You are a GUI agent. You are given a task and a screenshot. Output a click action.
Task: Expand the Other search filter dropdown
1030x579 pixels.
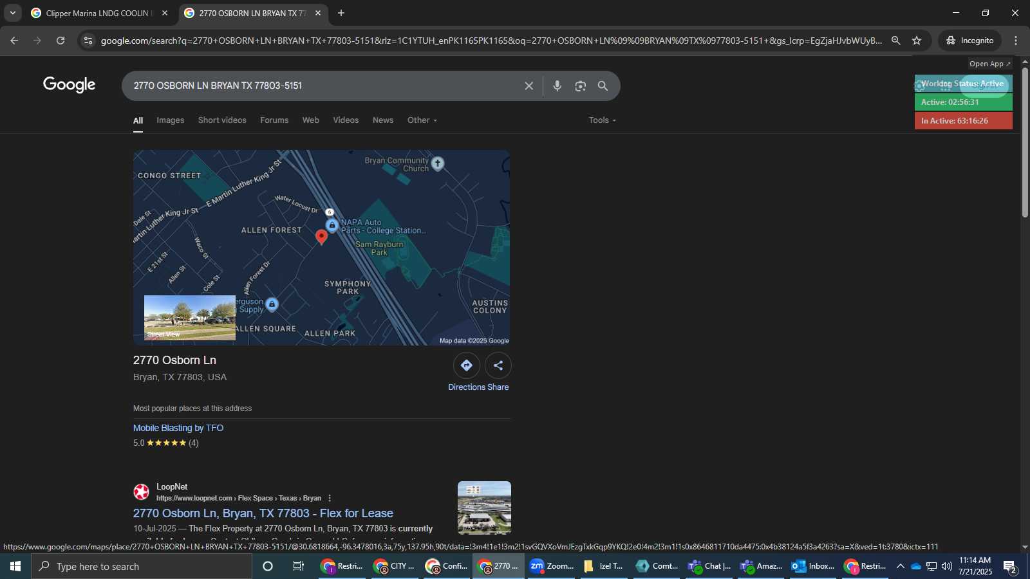pos(422,120)
